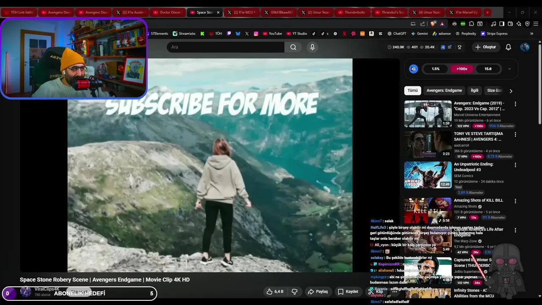The height and width of the screenshot is (305, 542).
Task: Open the Twitch bookmark icon
Action: point(229,33)
